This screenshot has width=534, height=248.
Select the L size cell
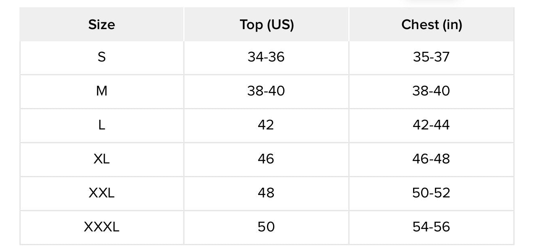(x=102, y=125)
